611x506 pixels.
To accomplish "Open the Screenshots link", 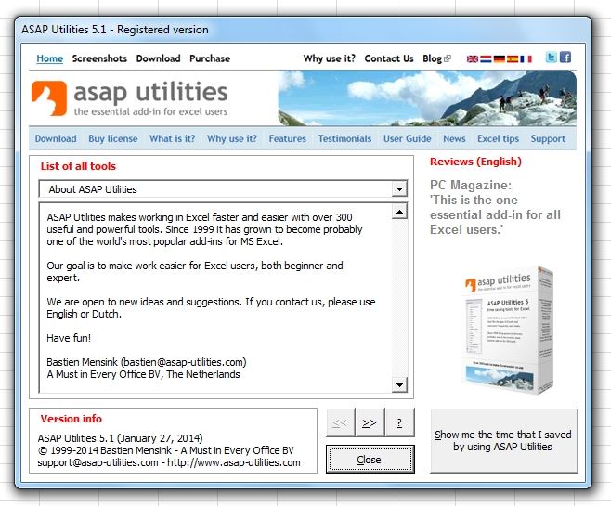I will (x=99, y=58).
